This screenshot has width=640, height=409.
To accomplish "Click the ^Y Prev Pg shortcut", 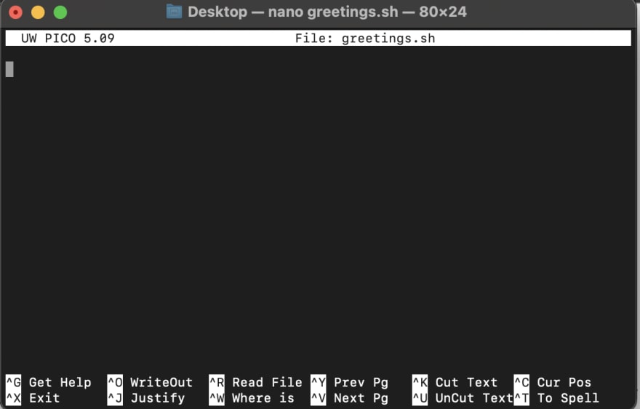I will coord(349,383).
